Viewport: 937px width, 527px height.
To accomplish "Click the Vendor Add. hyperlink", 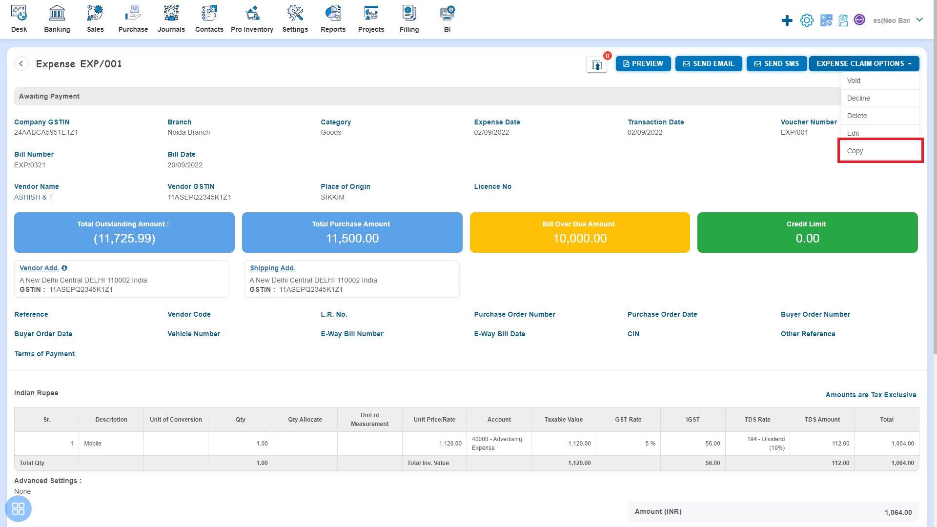I will (38, 267).
